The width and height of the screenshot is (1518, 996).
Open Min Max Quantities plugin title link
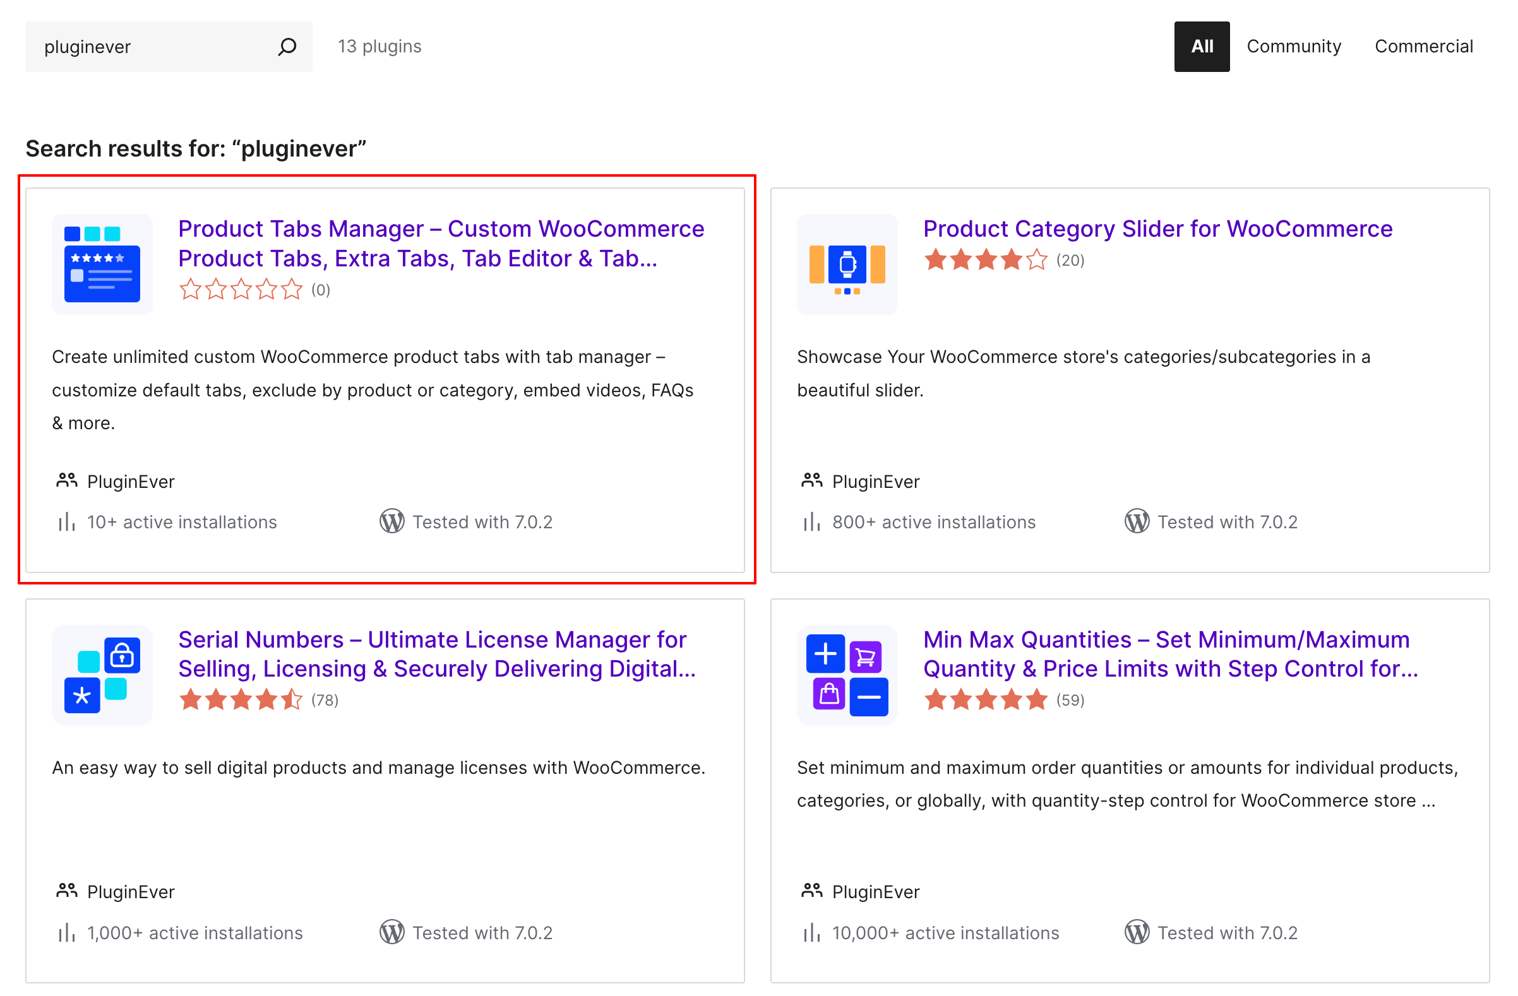pyautogui.click(x=1171, y=655)
